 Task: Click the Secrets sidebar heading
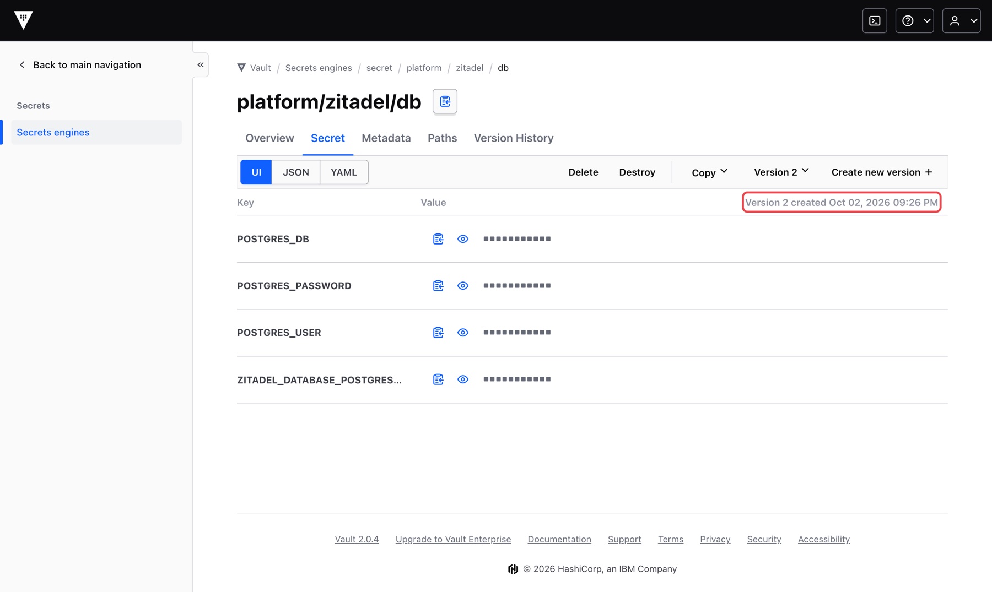(x=33, y=106)
